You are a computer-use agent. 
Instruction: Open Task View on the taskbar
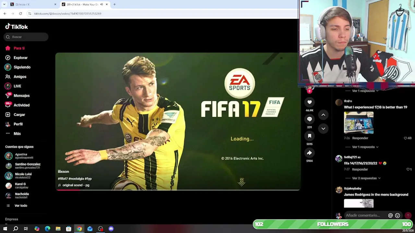[x=26, y=229]
